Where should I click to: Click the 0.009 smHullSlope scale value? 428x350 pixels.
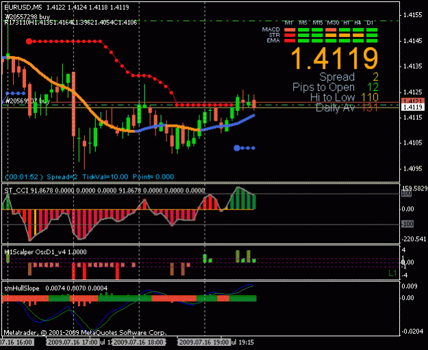click(410, 286)
